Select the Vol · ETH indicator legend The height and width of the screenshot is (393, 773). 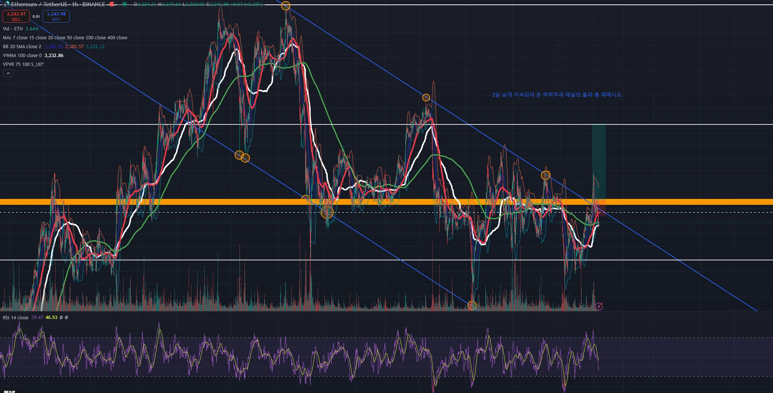click(13, 29)
